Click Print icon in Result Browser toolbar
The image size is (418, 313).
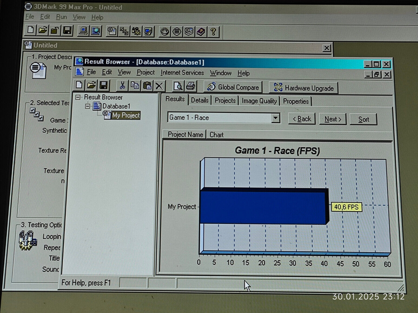pos(190,86)
